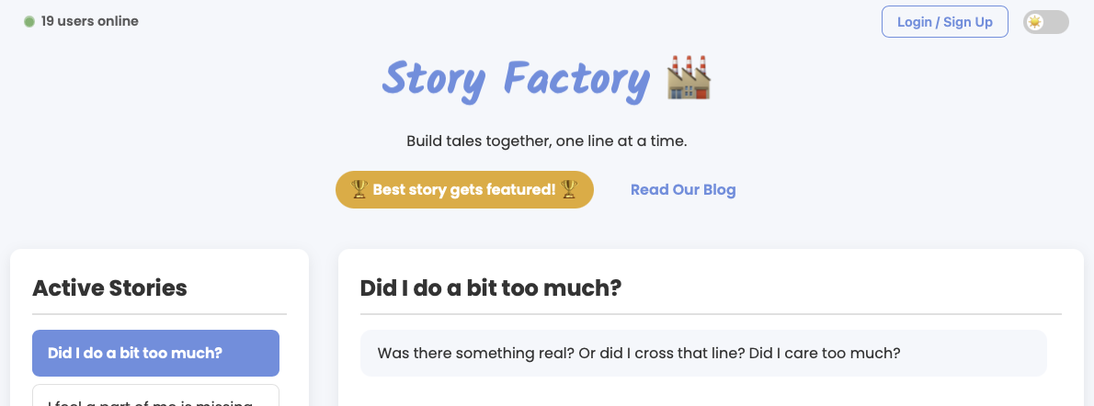Click the main panel story title heading
1094x406 pixels.
[x=491, y=288]
